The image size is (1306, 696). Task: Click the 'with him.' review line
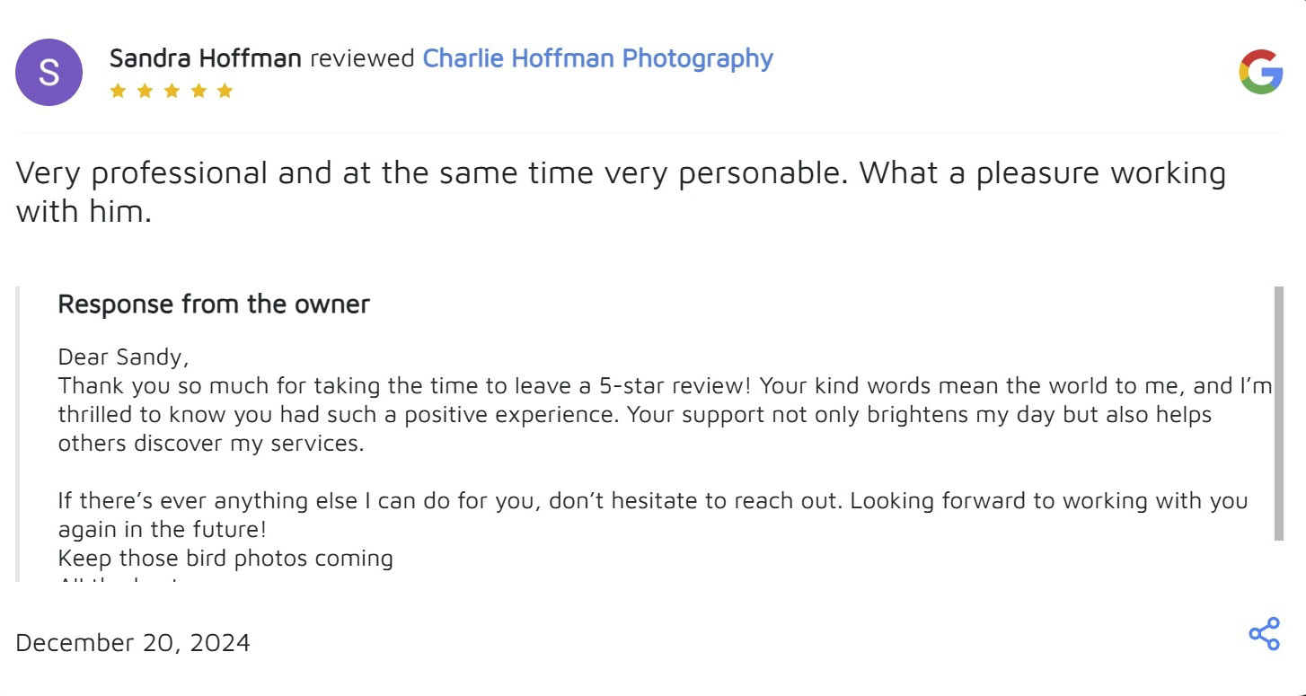84,212
